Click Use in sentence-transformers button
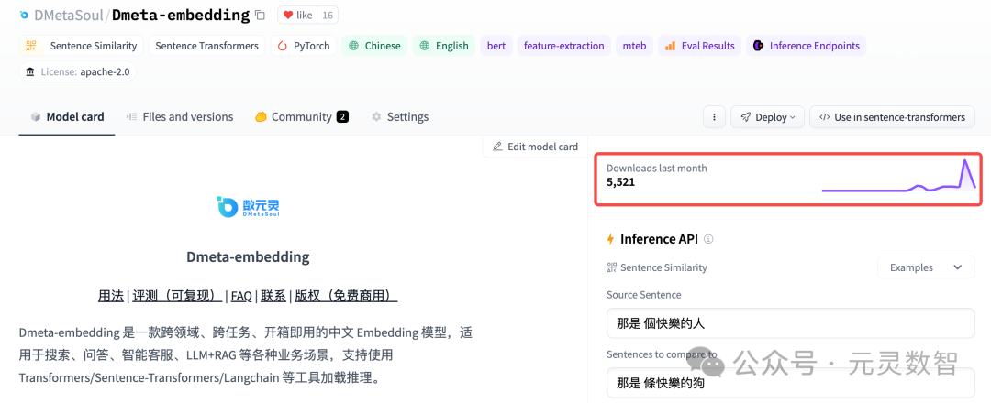 coord(892,116)
